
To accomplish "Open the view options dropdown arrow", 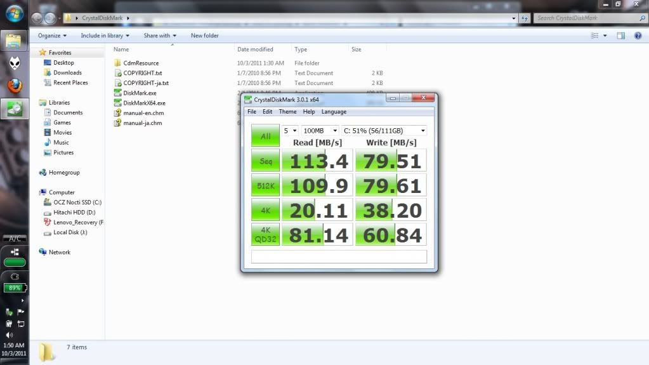I will (605, 36).
